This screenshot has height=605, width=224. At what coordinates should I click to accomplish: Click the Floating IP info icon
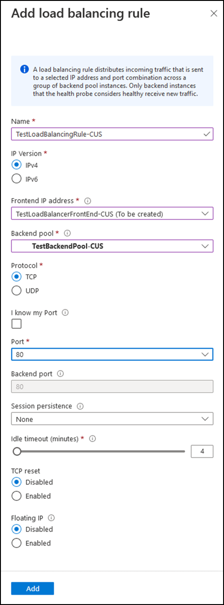(51, 518)
